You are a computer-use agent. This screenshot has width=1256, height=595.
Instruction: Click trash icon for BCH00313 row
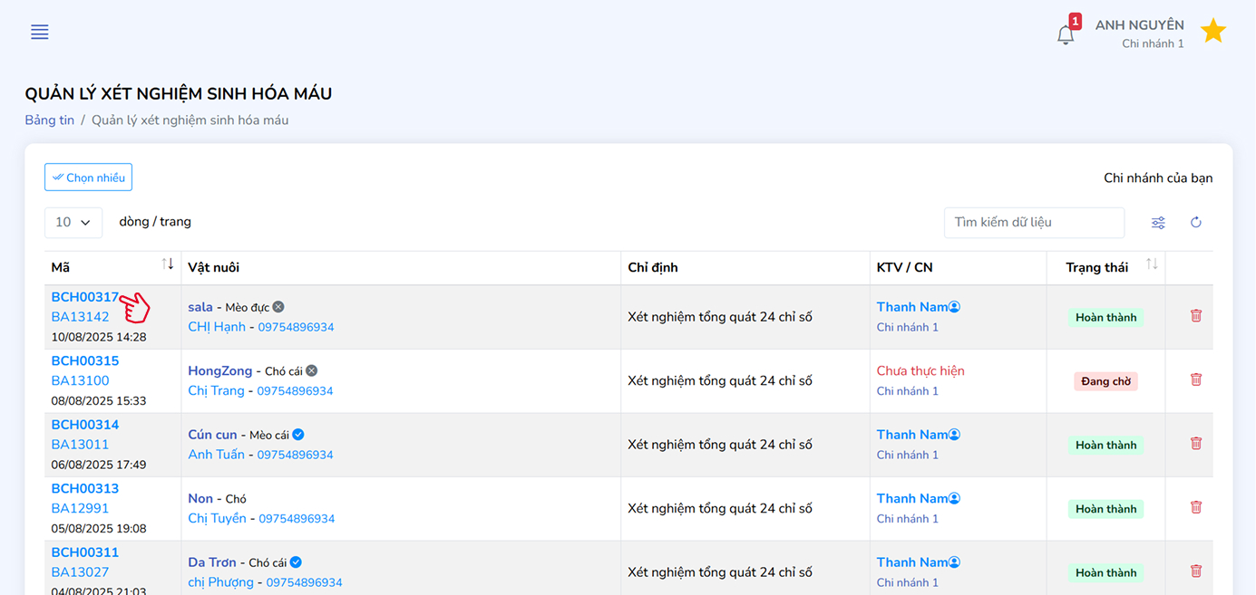click(x=1195, y=508)
